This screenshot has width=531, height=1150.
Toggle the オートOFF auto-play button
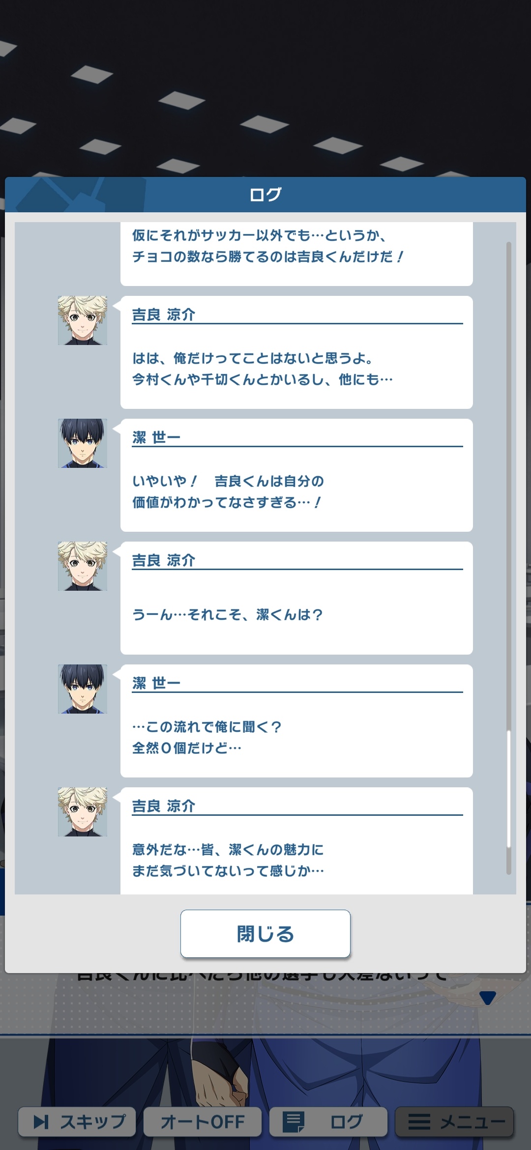[x=203, y=1121]
